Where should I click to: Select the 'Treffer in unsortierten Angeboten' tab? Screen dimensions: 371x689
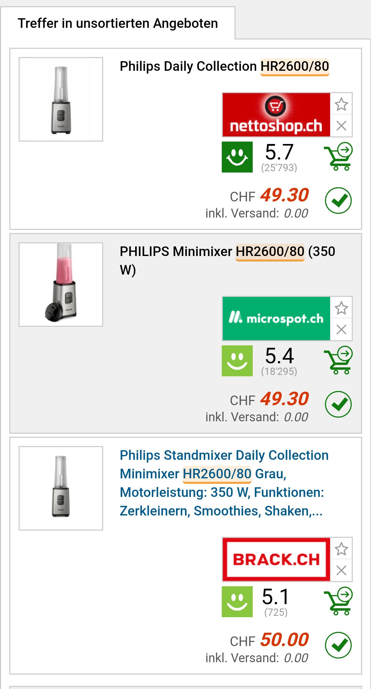[118, 23]
